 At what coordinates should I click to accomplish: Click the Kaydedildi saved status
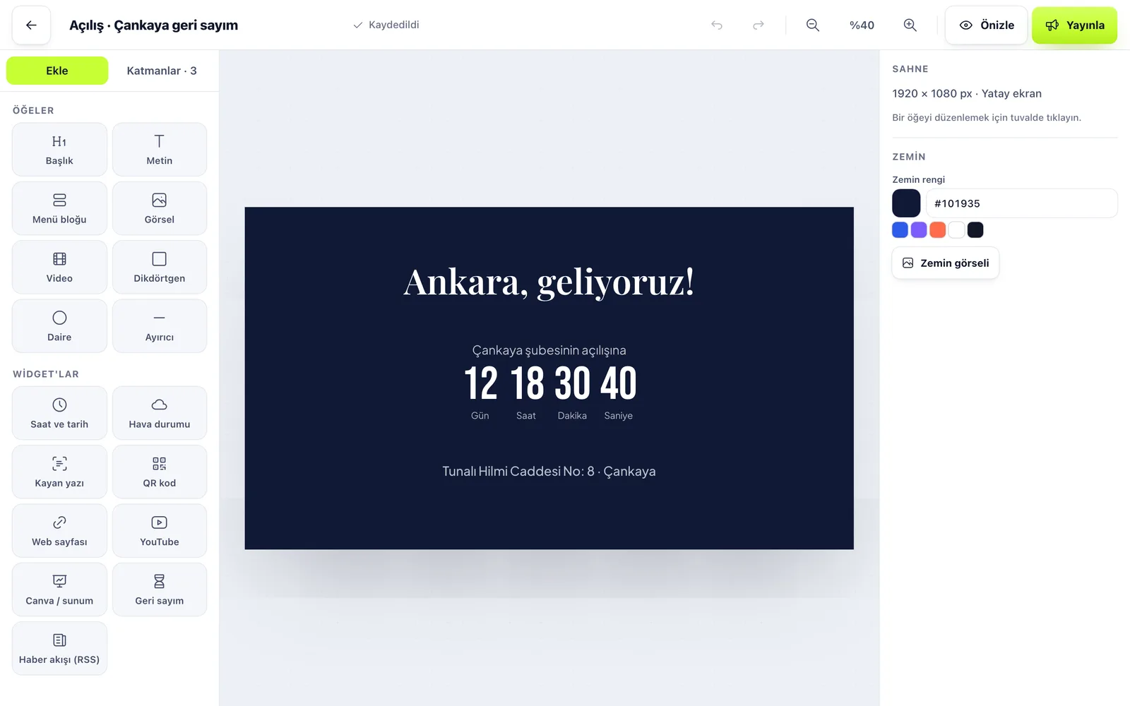386,25
